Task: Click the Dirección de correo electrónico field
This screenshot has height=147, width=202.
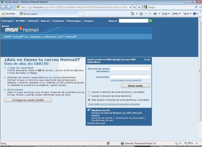Action: point(130,68)
